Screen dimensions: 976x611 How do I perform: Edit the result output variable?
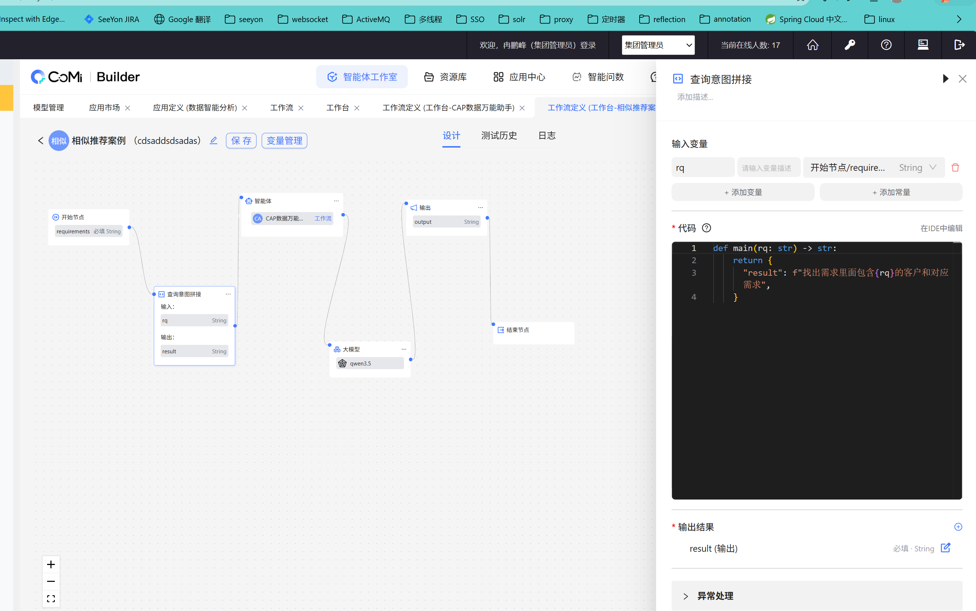click(x=945, y=548)
